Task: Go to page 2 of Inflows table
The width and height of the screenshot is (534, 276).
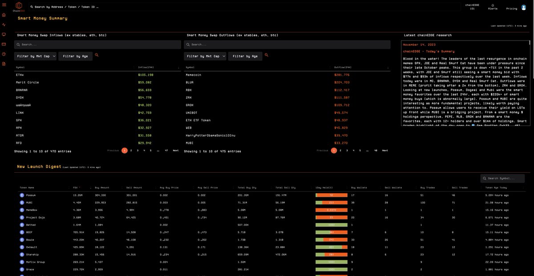Action: coord(131,150)
